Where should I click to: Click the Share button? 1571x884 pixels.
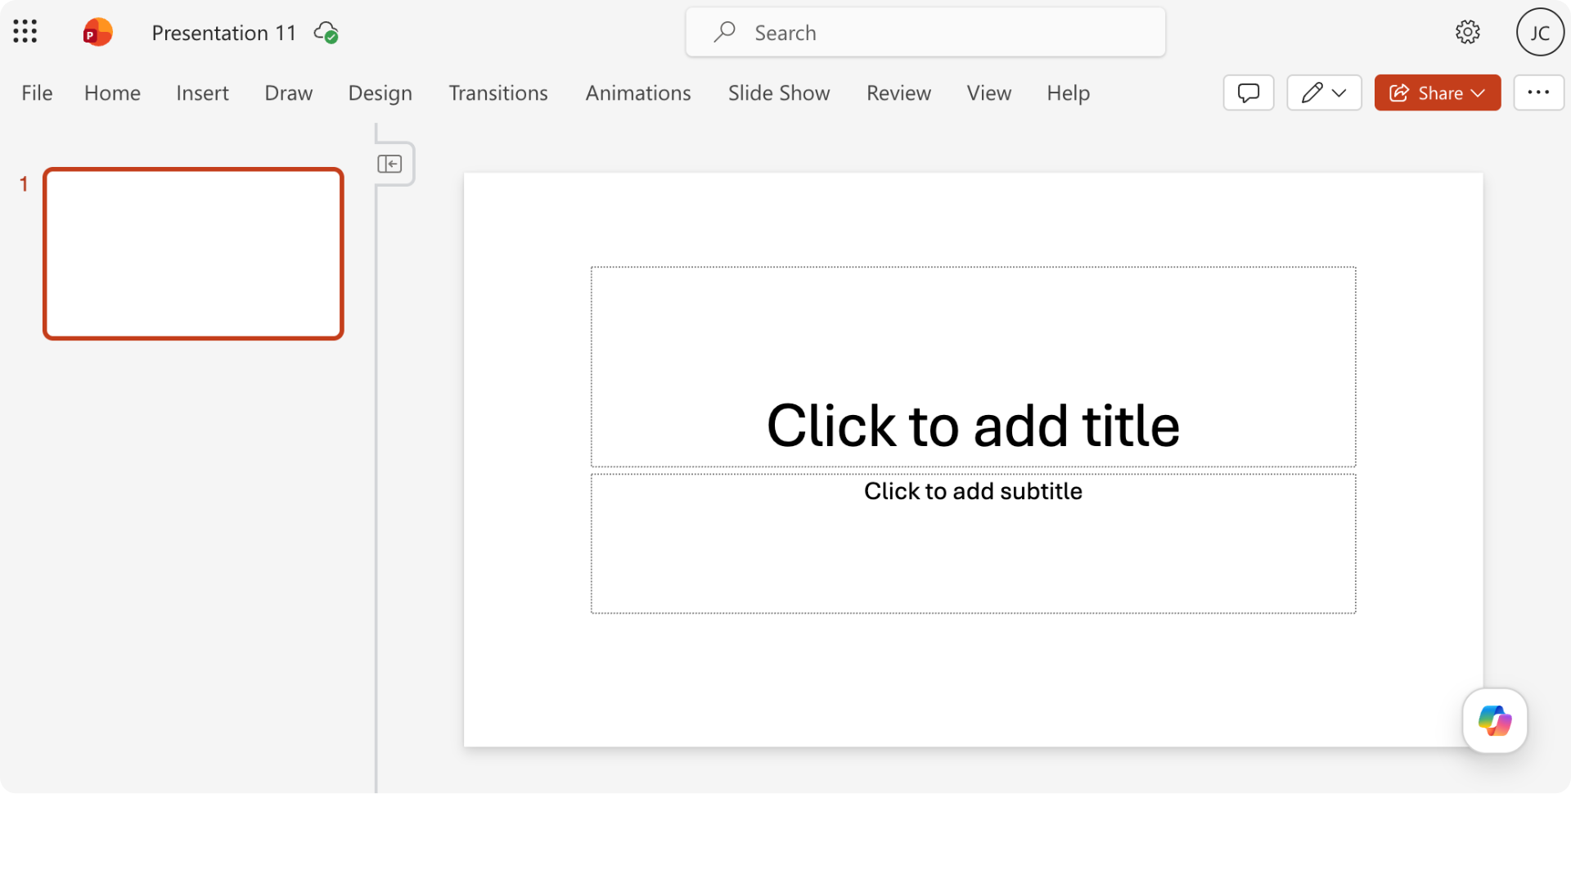tap(1438, 92)
